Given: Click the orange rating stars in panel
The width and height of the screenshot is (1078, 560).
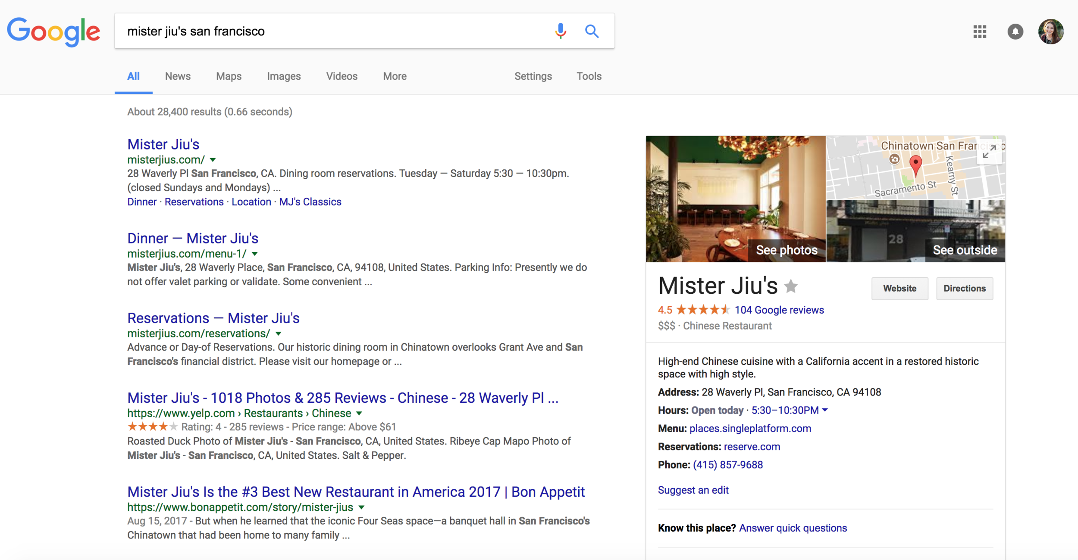Looking at the screenshot, I should (703, 310).
